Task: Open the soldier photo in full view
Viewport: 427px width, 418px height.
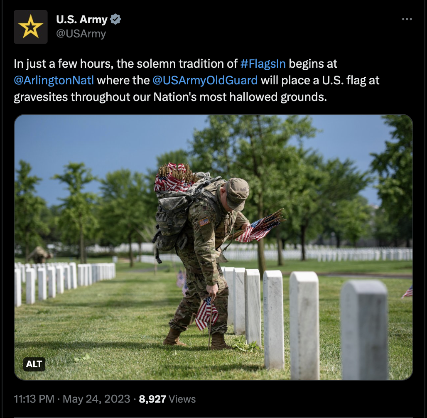Action: 213,247
